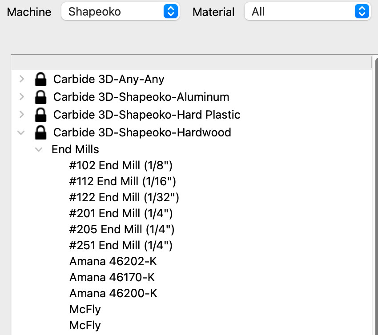378x335 pixels.
Task: Select the #251 End Mill (1/4") tool
Action: (x=121, y=245)
